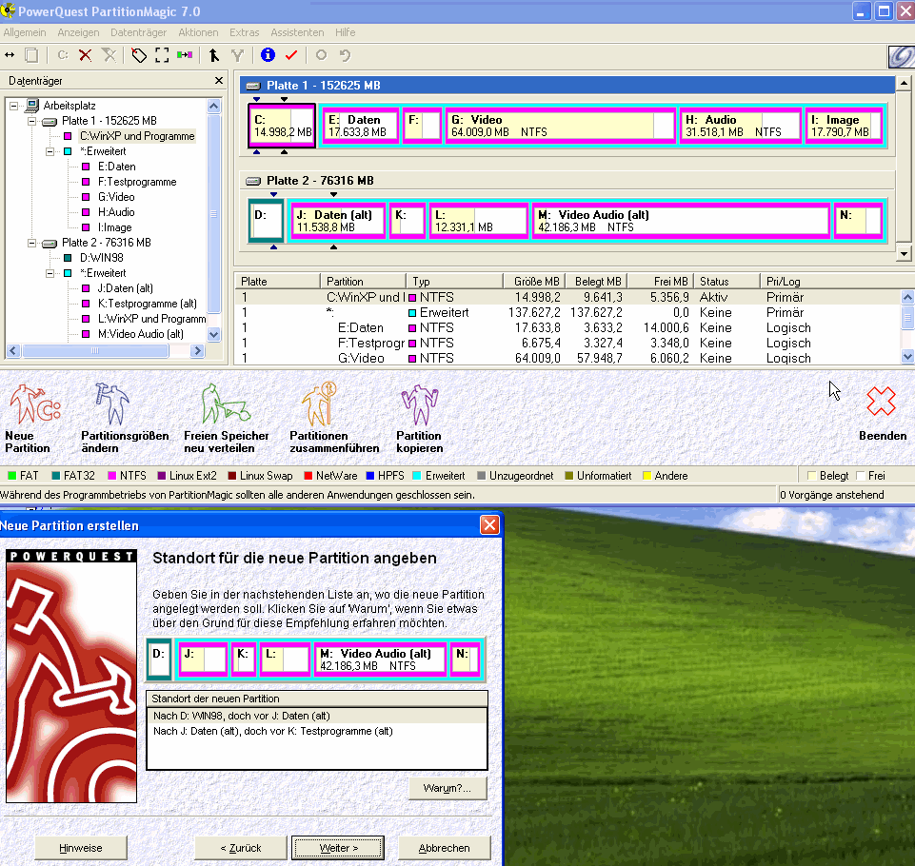The height and width of the screenshot is (866, 915).
Task: Click the gray circle apply changes icon
Action: point(321,55)
